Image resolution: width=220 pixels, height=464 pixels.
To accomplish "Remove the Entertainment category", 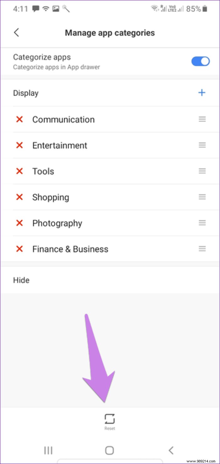I will pos(19,145).
